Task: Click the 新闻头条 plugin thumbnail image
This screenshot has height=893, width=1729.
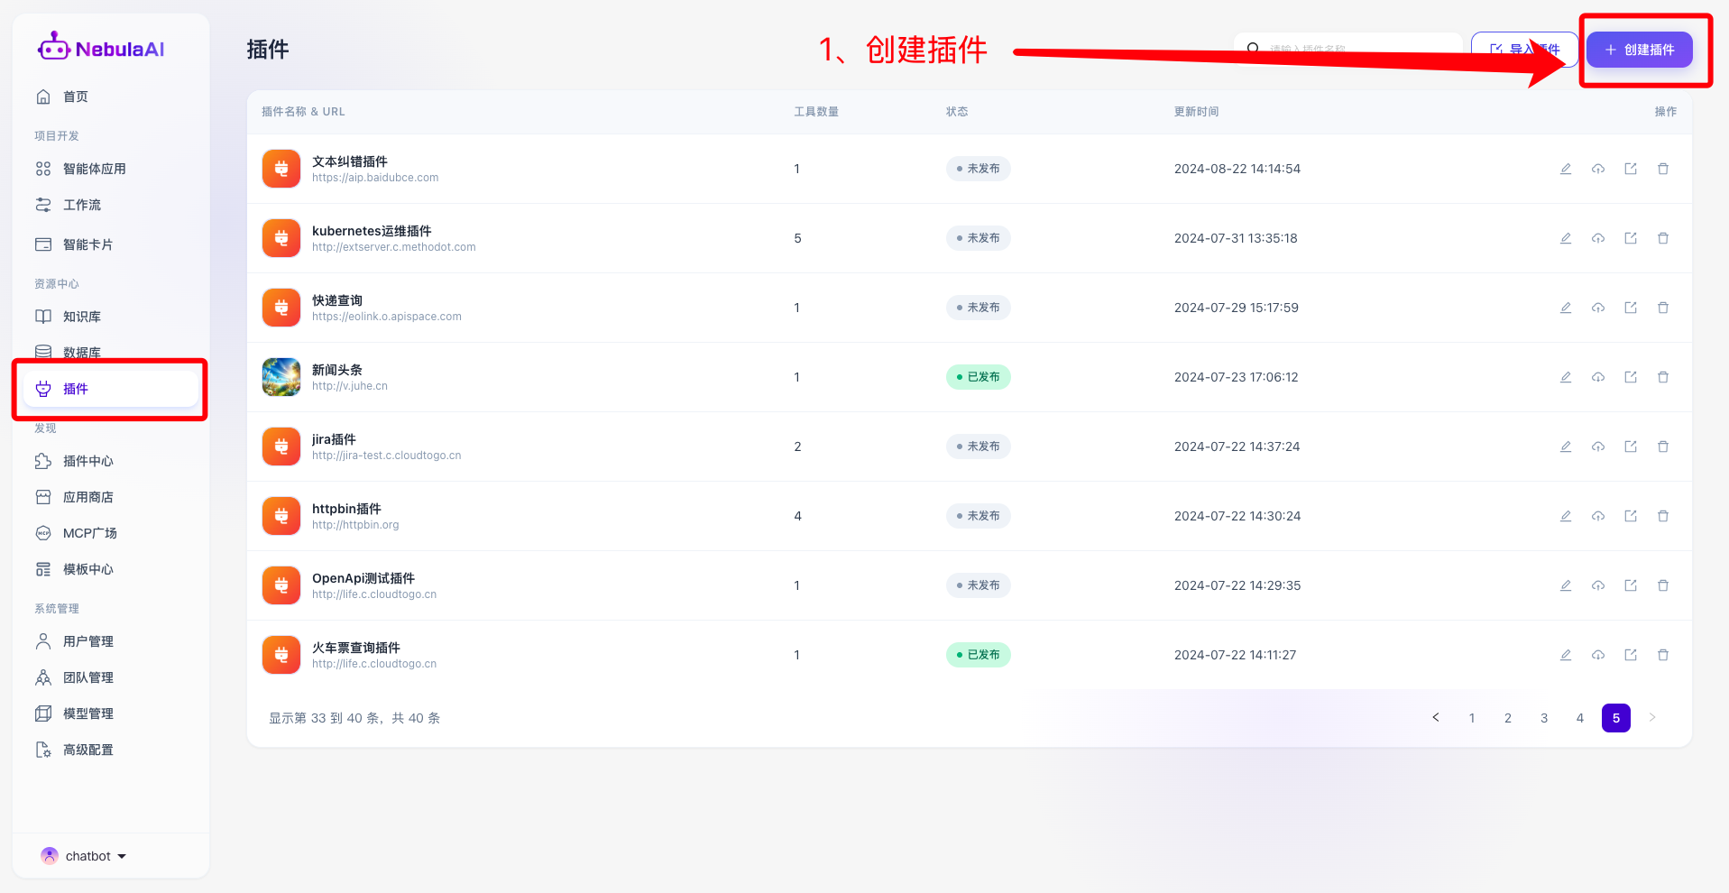Action: coord(281,377)
